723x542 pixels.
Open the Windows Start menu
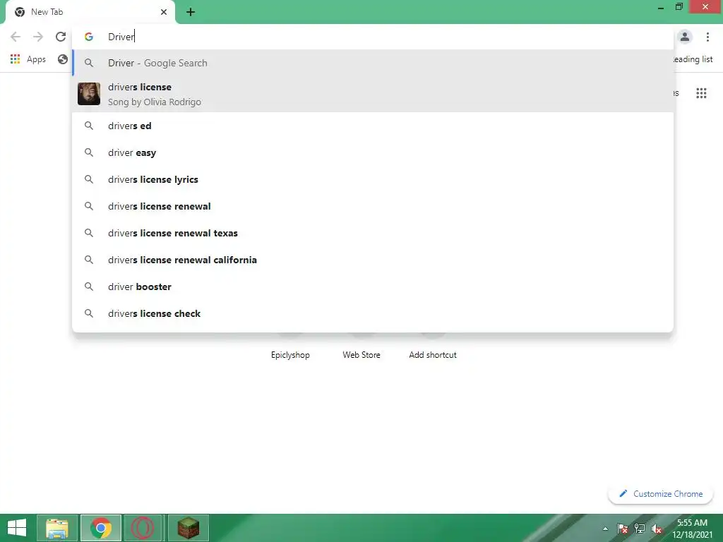17,528
